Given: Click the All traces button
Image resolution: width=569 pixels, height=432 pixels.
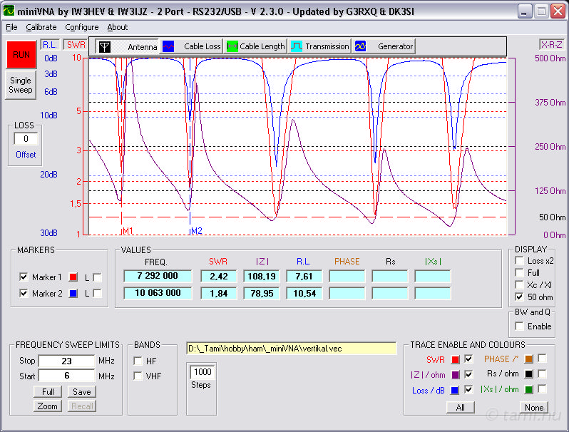Looking at the screenshot, I should (461, 407).
